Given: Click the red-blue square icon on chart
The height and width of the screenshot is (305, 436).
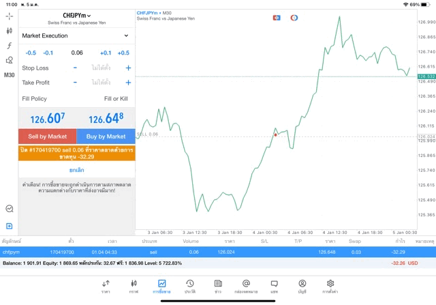Looking at the screenshot, I should pos(277,17).
